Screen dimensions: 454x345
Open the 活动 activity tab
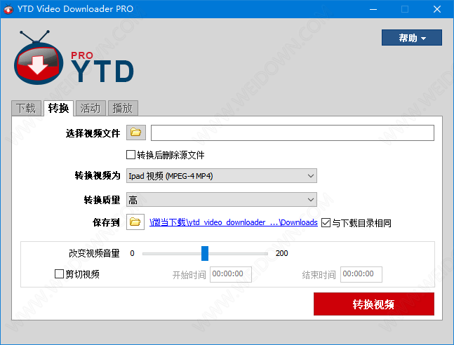[x=91, y=108]
